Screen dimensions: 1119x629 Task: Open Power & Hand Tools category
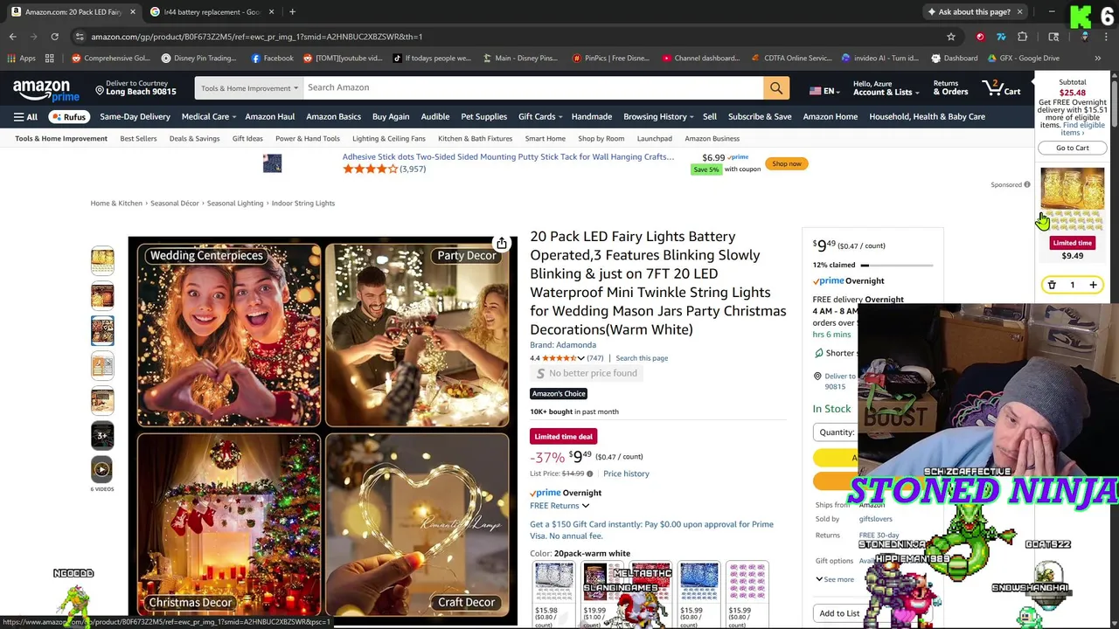[x=308, y=139]
